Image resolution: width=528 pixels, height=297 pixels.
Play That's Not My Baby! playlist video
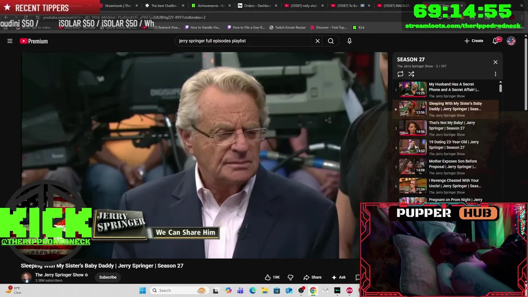click(445, 128)
